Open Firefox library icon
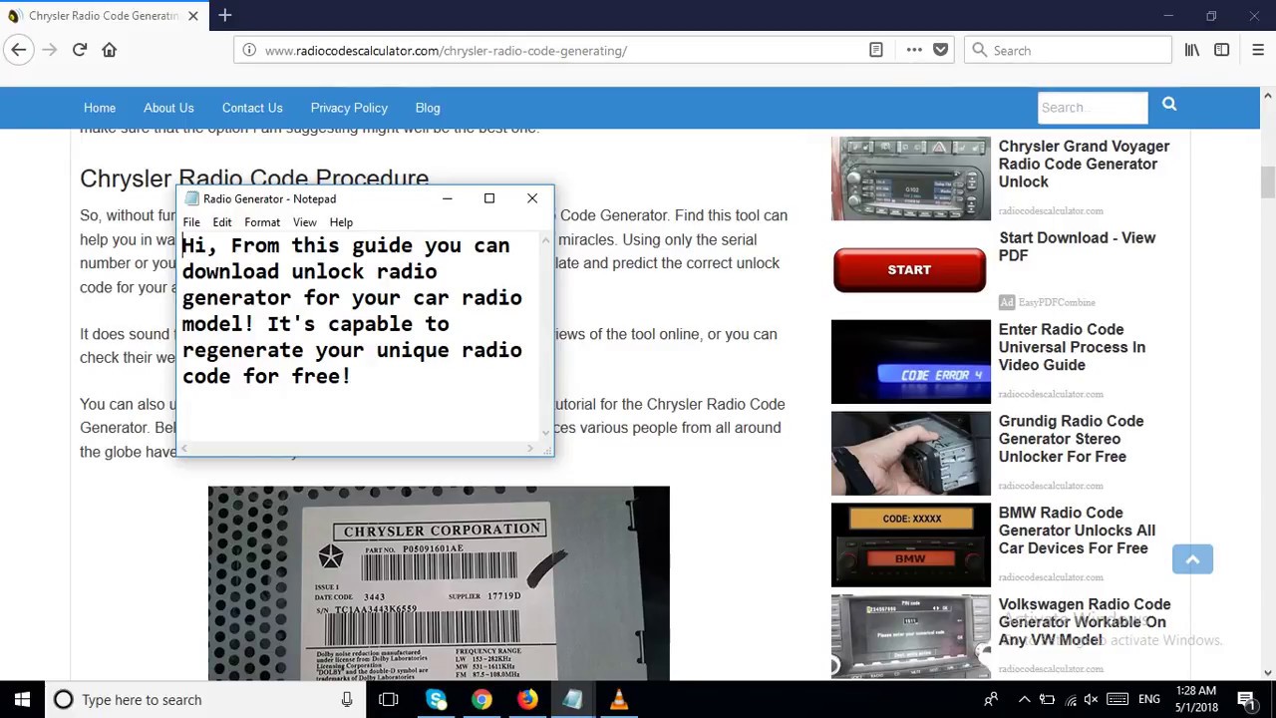The width and height of the screenshot is (1276, 718). click(x=1192, y=50)
